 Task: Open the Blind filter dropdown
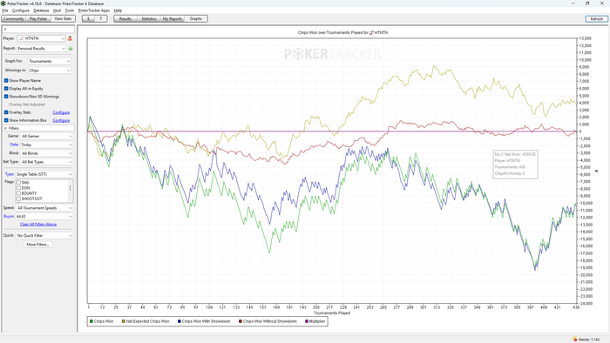(x=46, y=153)
